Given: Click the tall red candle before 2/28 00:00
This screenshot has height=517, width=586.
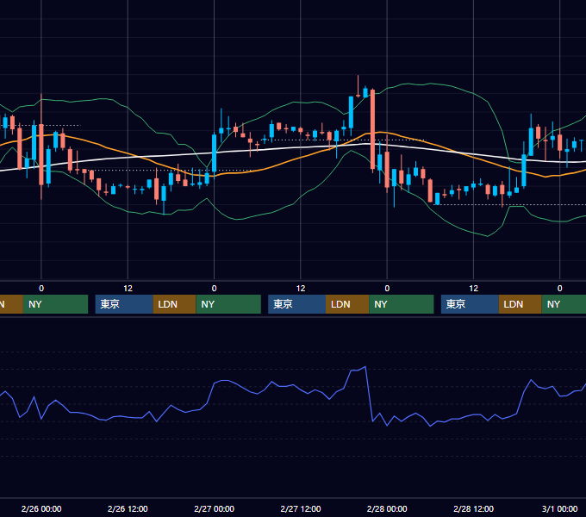Looking at the screenshot, I should (x=372, y=129).
